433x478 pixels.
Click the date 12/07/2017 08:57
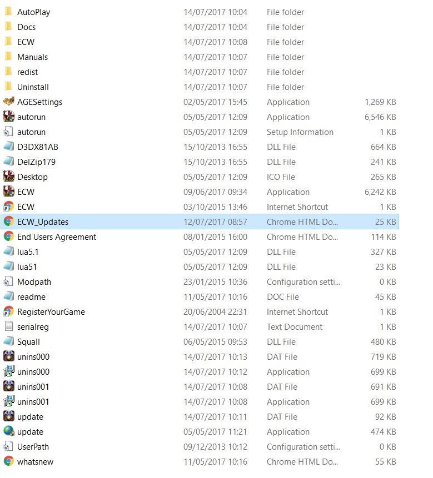pyautogui.click(x=215, y=222)
